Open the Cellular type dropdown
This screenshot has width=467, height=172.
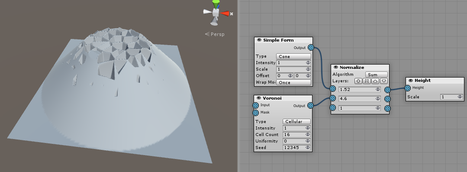click(x=296, y=121)
